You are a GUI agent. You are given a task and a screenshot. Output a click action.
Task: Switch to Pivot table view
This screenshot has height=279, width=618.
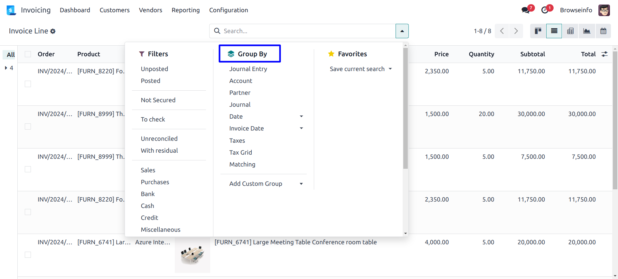coord(570,31)
